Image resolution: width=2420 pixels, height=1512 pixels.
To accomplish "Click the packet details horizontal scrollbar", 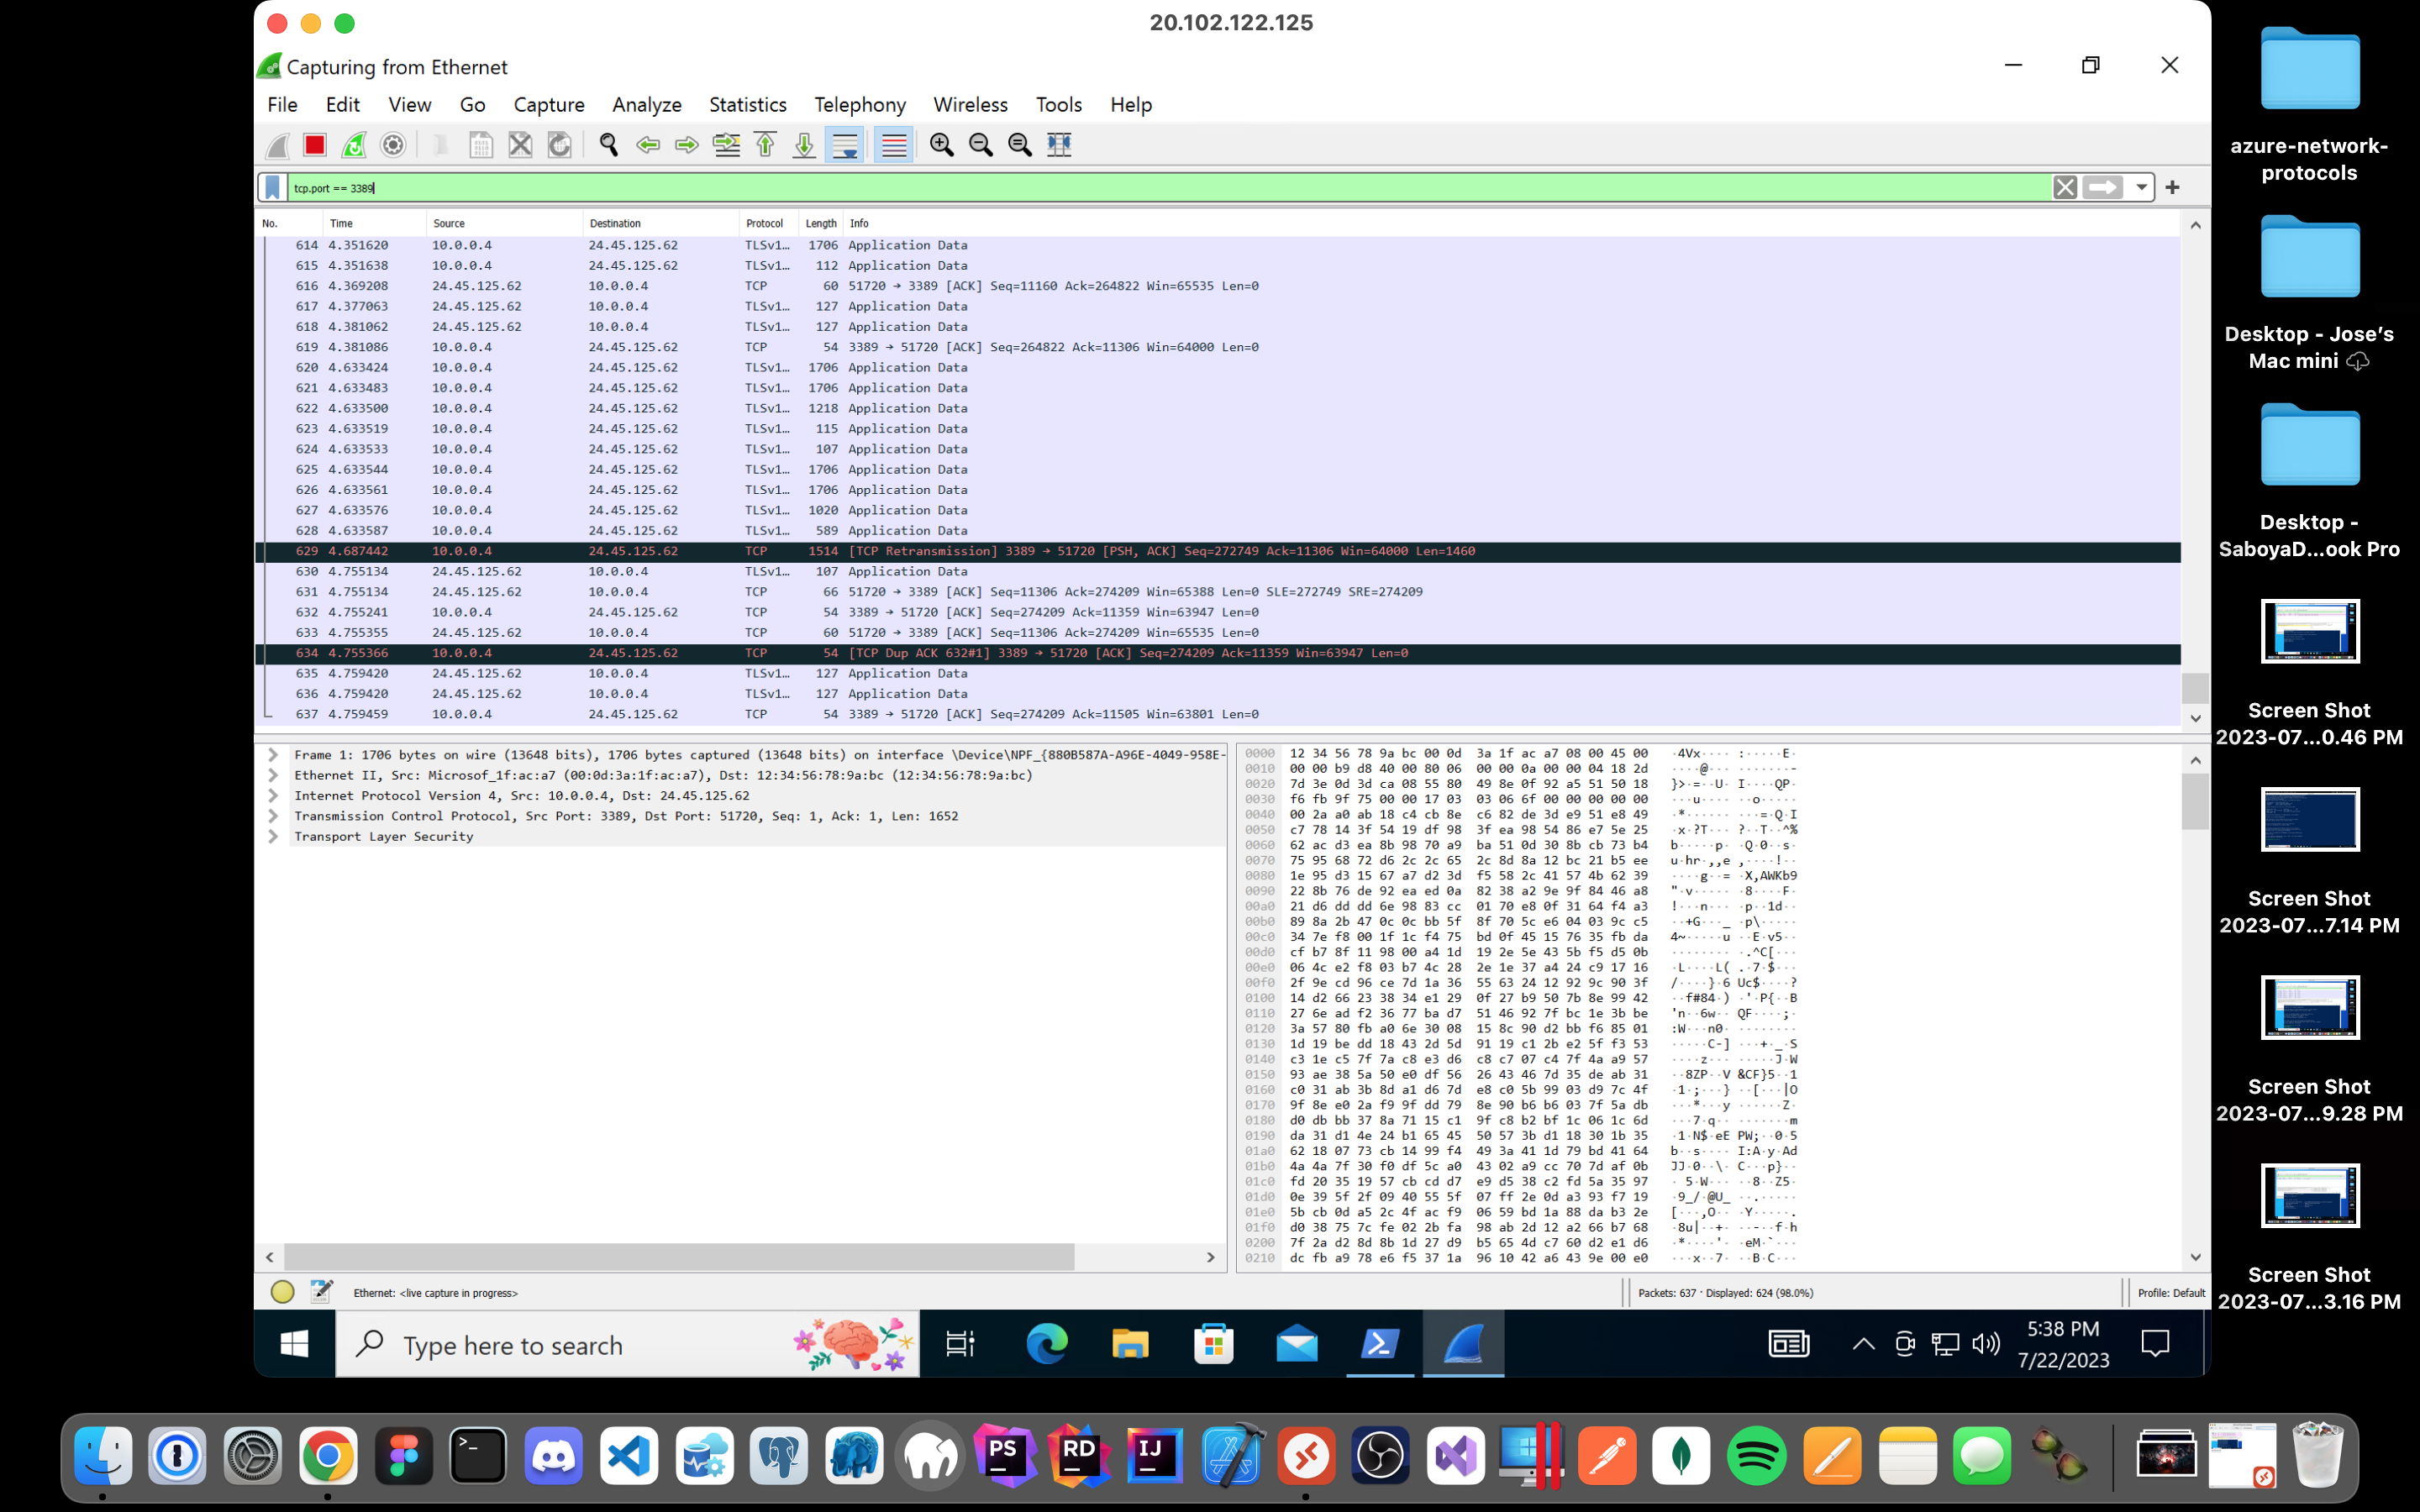I will tap(680, 1257).
